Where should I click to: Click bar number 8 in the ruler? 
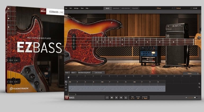pyautogui.click(x=125, y=76)
